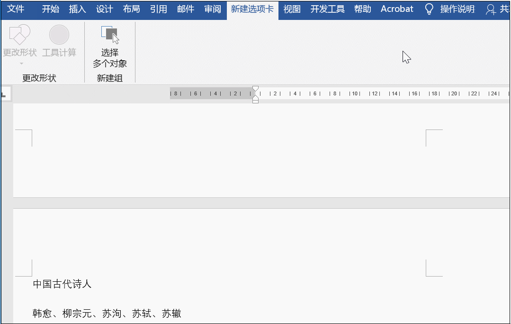Click the 新建组 group icon above 选择

click(109, 31)
